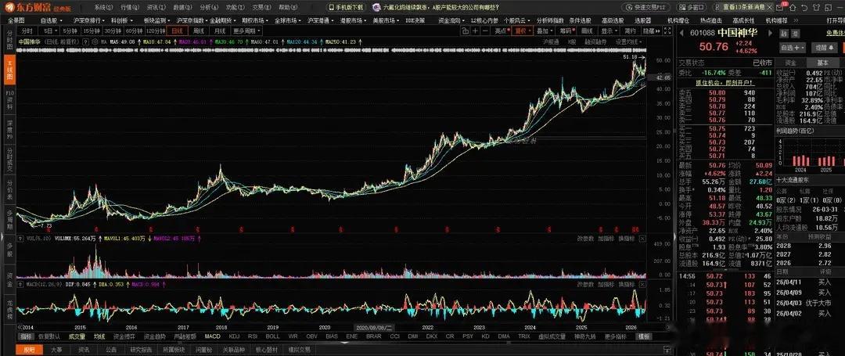Click 提醒 alert button
This screenshot has height=356, width=845.
point(825,48)
